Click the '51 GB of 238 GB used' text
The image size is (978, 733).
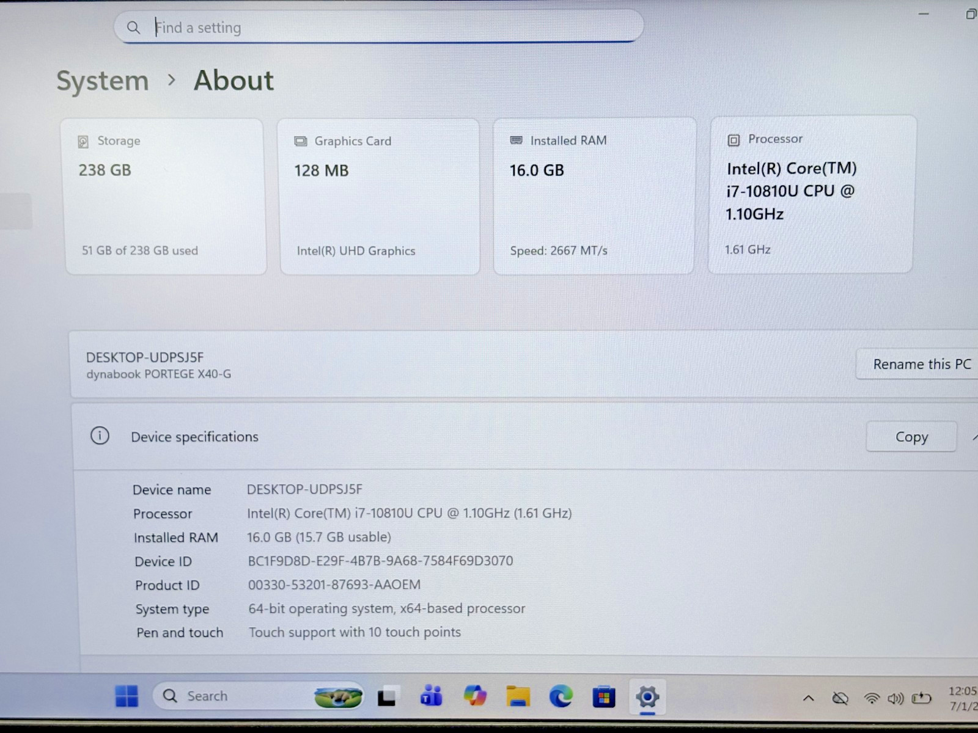pyautogui.click(x=140, y=250)
